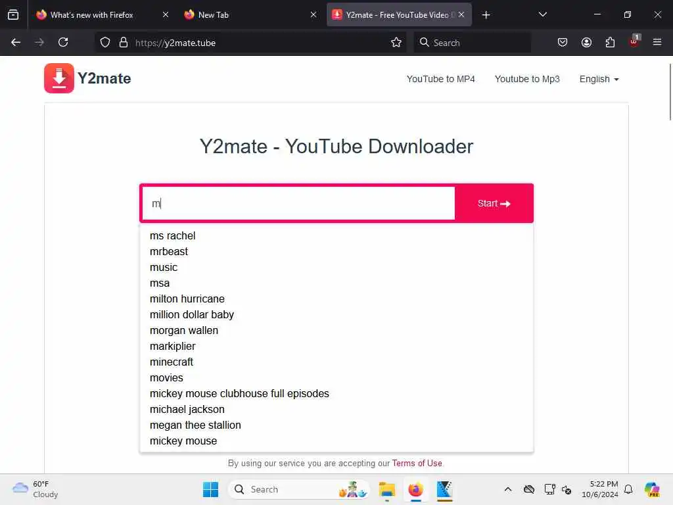The height and width of the screenshot is (505, 673).
Task: Click the Y2mate brand name text
Action: click(x=104, y=79)
